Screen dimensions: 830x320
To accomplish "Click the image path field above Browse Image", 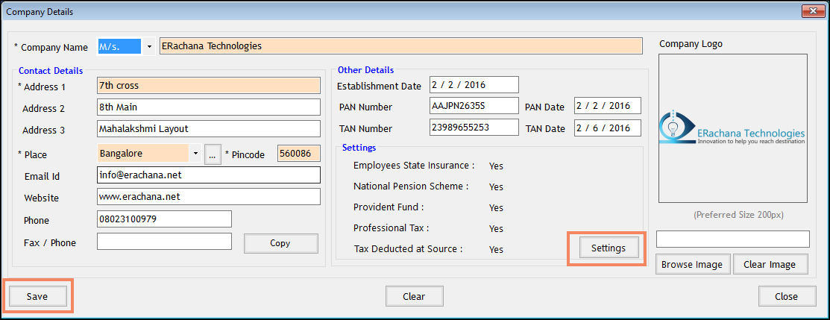I will 732,239.
